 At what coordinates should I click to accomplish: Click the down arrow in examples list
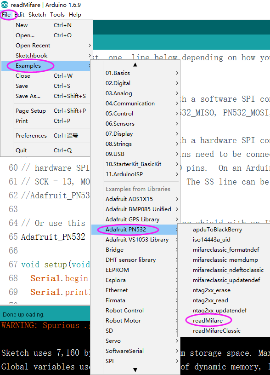tap(135, 370)
